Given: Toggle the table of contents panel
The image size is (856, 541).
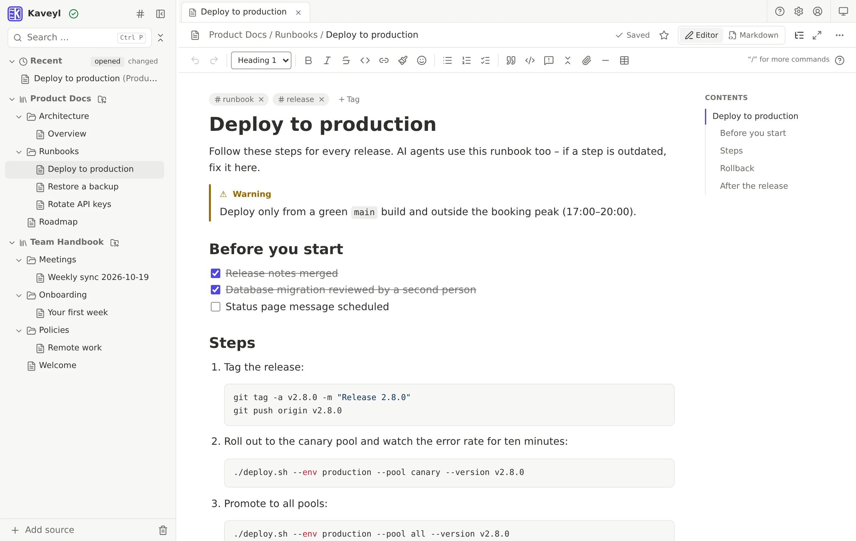Looking at the screenshot, I should (x=799, y=35).
